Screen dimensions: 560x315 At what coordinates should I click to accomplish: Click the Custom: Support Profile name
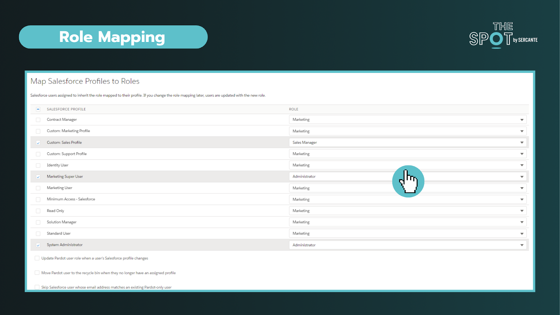coord(66,154)
